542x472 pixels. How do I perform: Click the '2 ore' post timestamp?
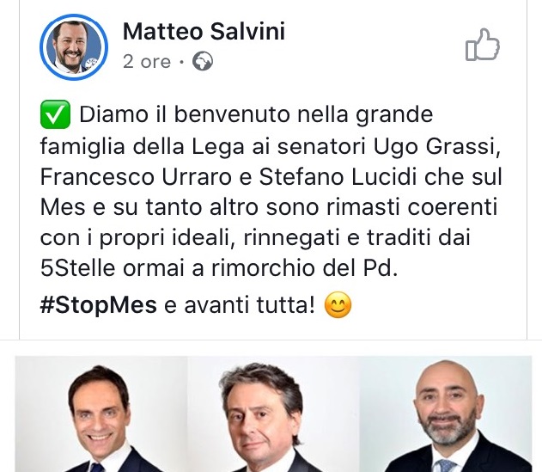coord(147,62)
